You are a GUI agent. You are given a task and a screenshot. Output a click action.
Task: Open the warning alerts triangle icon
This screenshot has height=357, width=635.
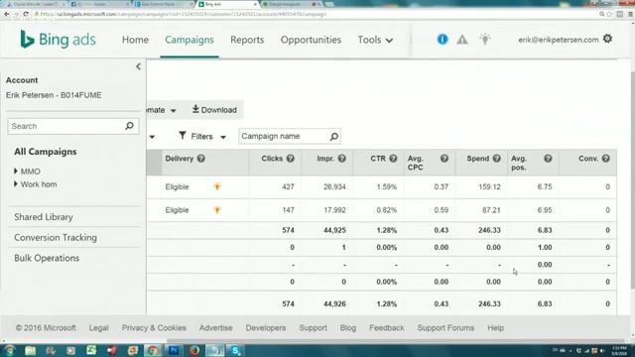462,40
